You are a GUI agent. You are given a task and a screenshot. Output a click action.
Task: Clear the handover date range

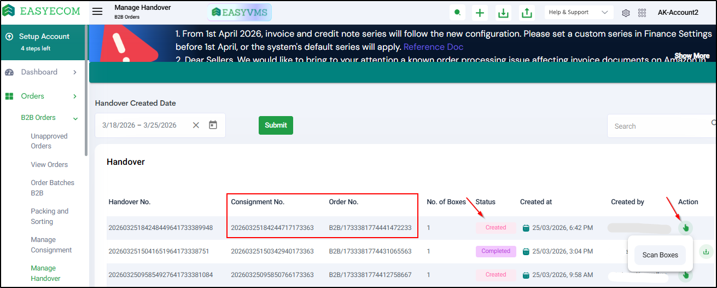click(x=196, y=125)
